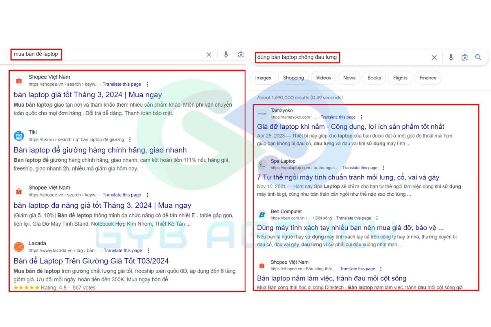Click the 'Tiki' site name
The height and width of the screenshot is (327, 491).
pos(33,132)
